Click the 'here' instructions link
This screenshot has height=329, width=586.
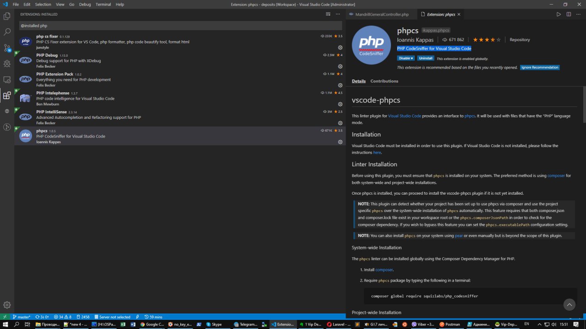[x=377, y=153]
